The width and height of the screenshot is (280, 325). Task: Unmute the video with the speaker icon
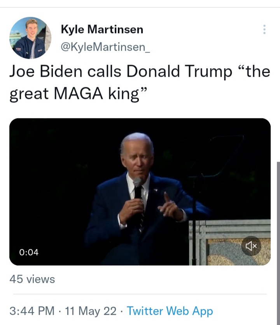tap(251, 246)
